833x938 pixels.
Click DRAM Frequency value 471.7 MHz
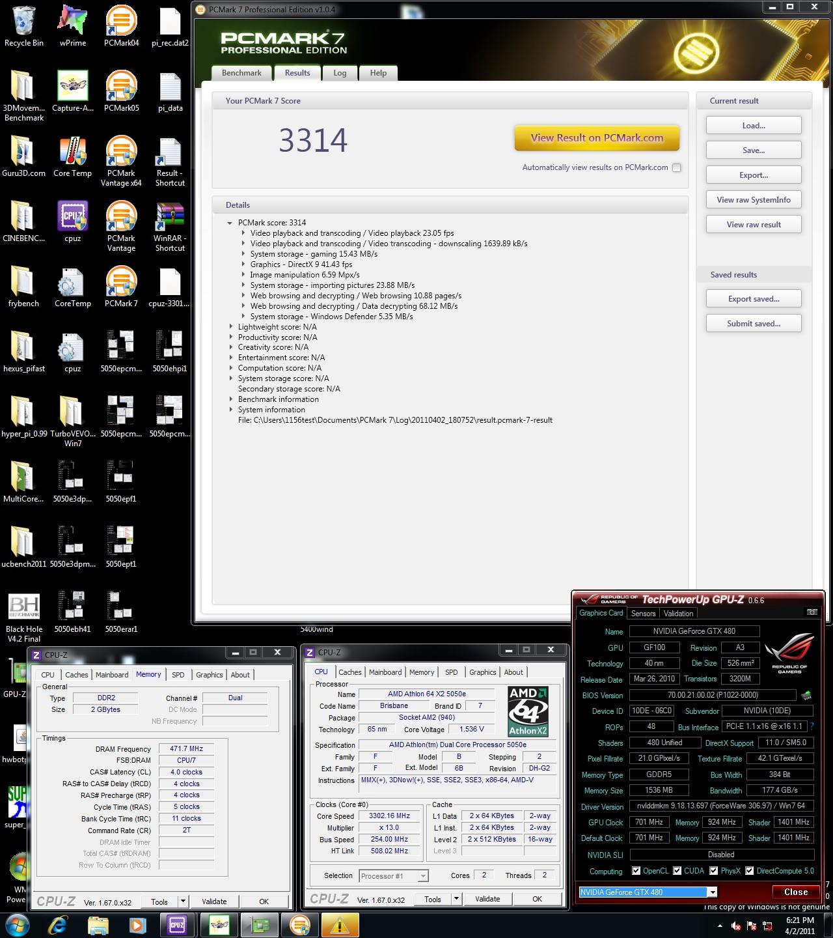tap(186, 749)
